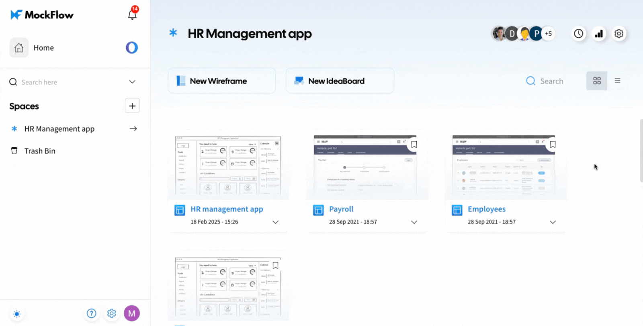Image resolution: width=643 pixels, height=326 pixels.
Task: Open the notifications bell
Action: point(132,14)
